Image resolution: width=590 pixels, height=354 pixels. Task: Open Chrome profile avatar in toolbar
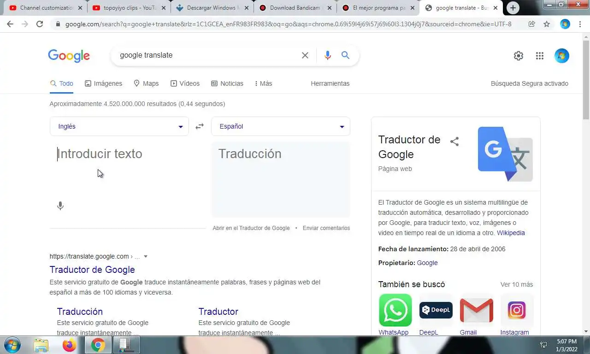tap(565, 24)
